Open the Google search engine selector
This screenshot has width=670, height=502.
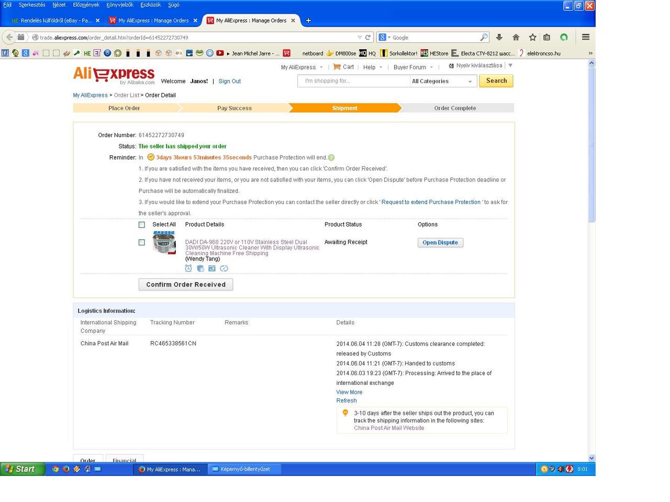[x=385, y=37]
